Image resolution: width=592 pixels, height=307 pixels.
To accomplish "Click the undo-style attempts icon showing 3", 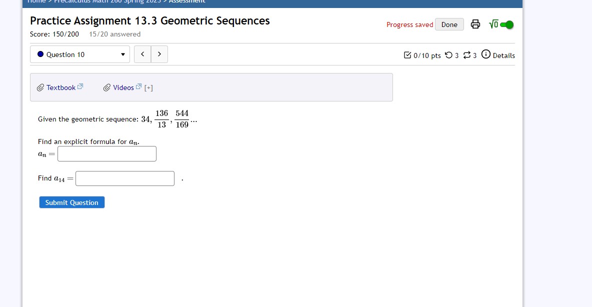I will [449, 55].
